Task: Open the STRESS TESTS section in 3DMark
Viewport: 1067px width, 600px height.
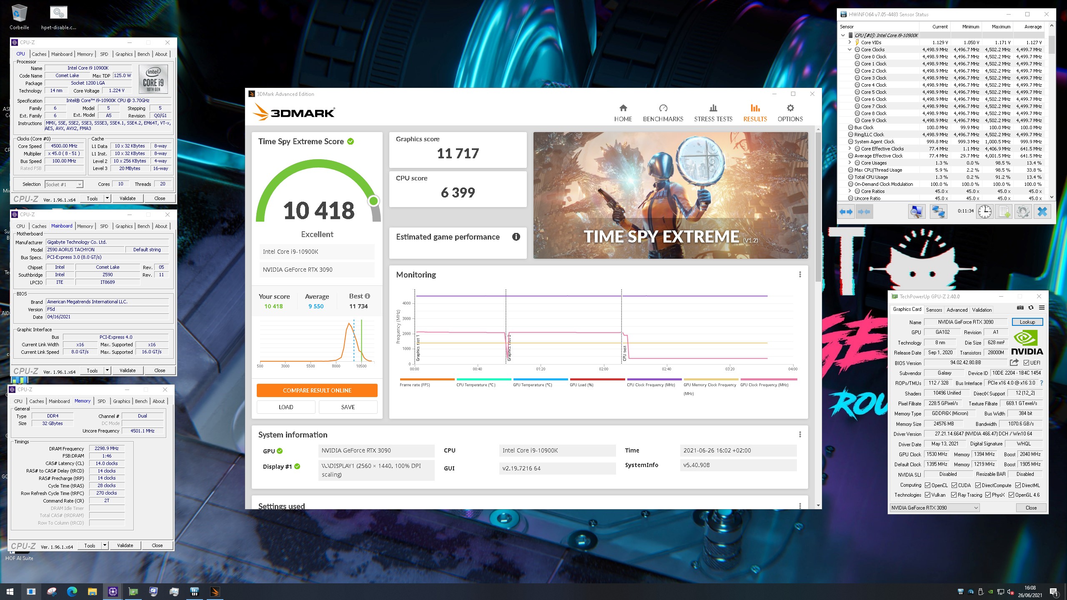Action: click(713, 113)
